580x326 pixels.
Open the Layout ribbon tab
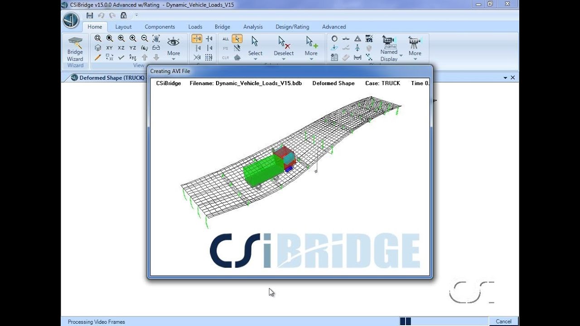123,27
